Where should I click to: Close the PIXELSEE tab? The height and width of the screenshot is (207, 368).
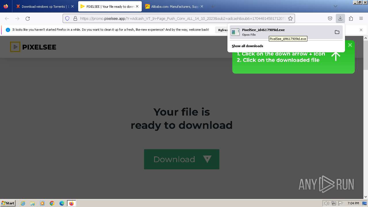137,6
